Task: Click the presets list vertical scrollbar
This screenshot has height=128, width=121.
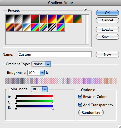Action: coord(87,30)
